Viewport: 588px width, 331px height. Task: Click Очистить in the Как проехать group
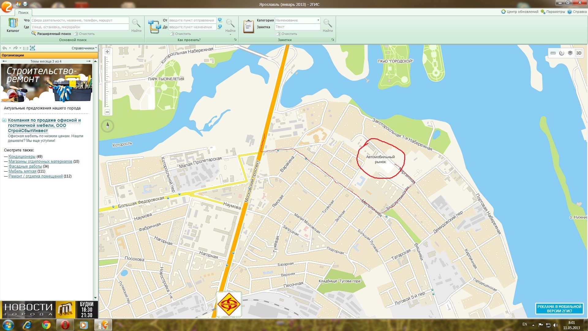[181, 34]
